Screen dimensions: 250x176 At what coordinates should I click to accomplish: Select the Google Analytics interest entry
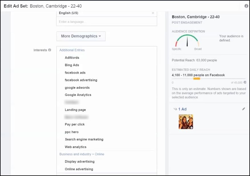pyautogui.click(x=78, y=95)
